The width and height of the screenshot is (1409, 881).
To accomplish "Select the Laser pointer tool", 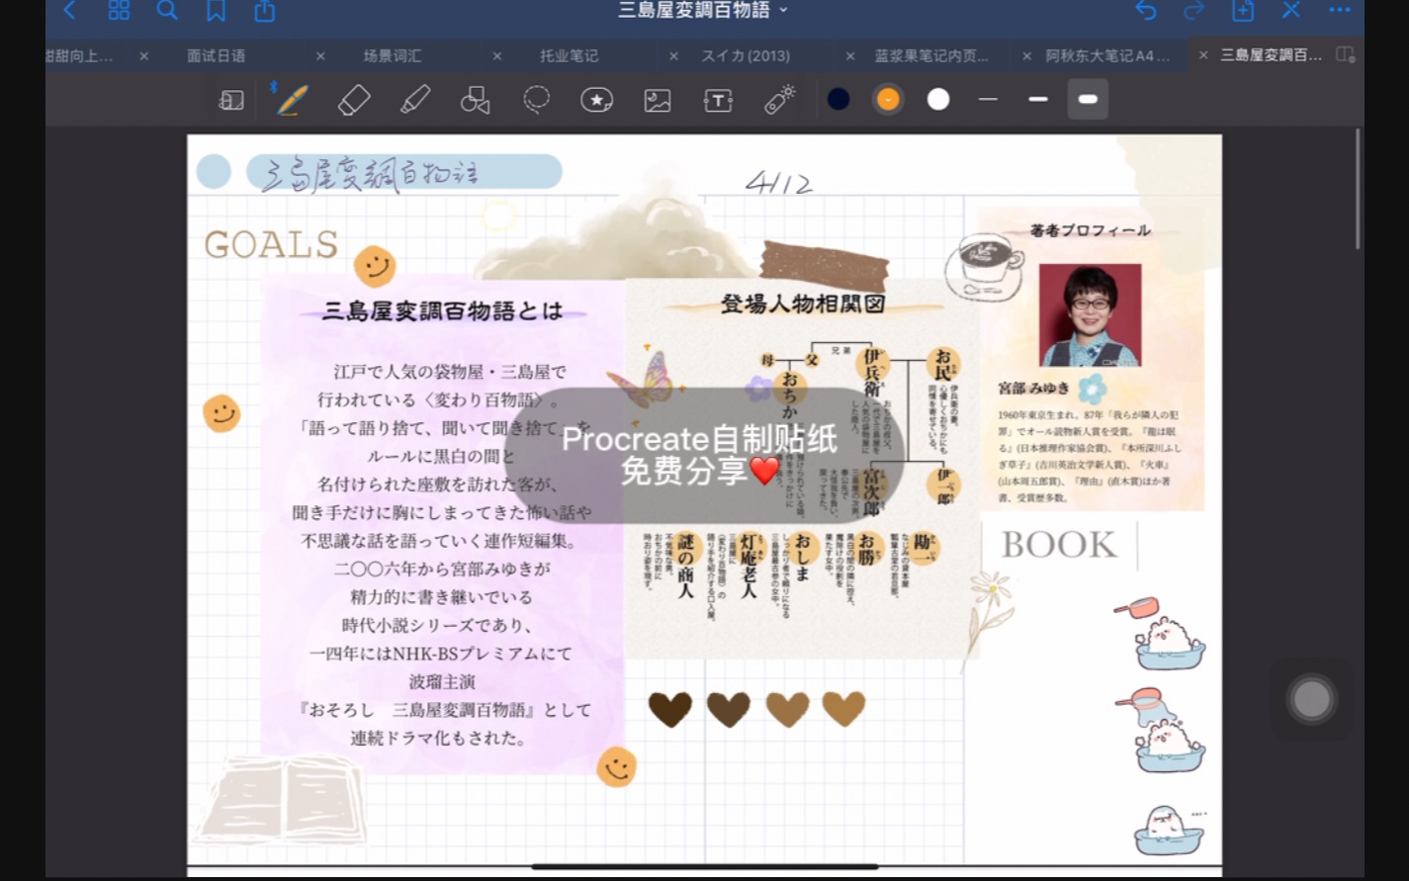I will (x=779, y=100).
